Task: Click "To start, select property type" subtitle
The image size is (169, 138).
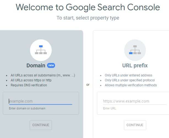Action: click(88, 18)
